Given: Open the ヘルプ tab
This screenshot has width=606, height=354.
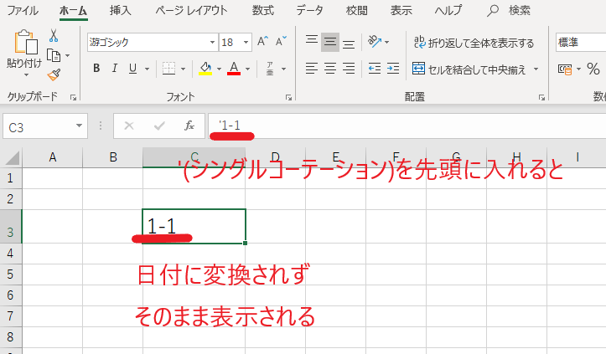Looking at the screenshot, I should (x=448, y=10).
